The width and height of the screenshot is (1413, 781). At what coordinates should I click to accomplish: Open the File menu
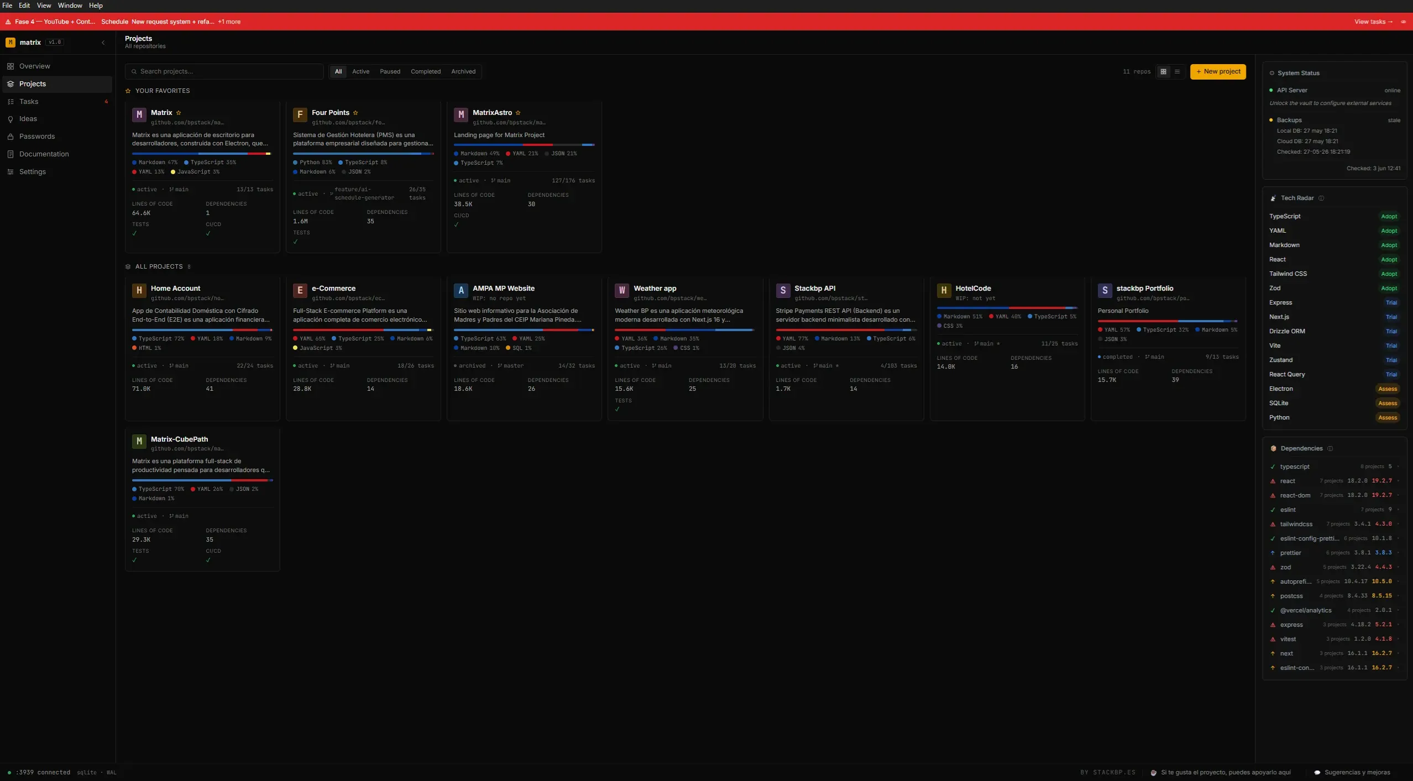coord(7,6)
